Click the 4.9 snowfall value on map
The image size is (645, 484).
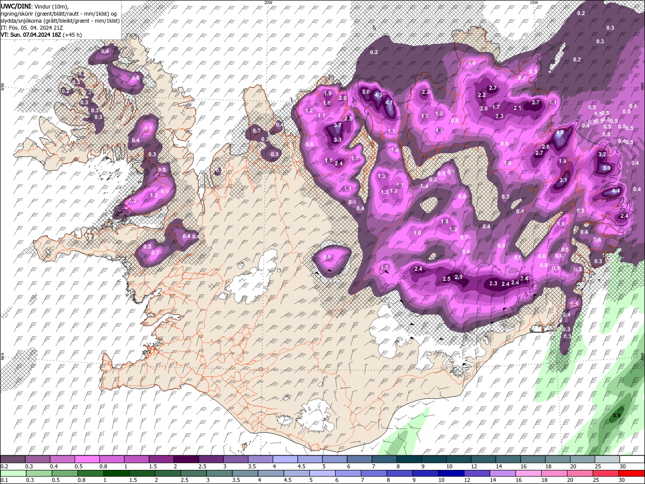(x=560, y=133)
